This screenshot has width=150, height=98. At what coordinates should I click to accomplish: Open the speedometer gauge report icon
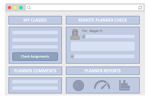pos(102,85)
